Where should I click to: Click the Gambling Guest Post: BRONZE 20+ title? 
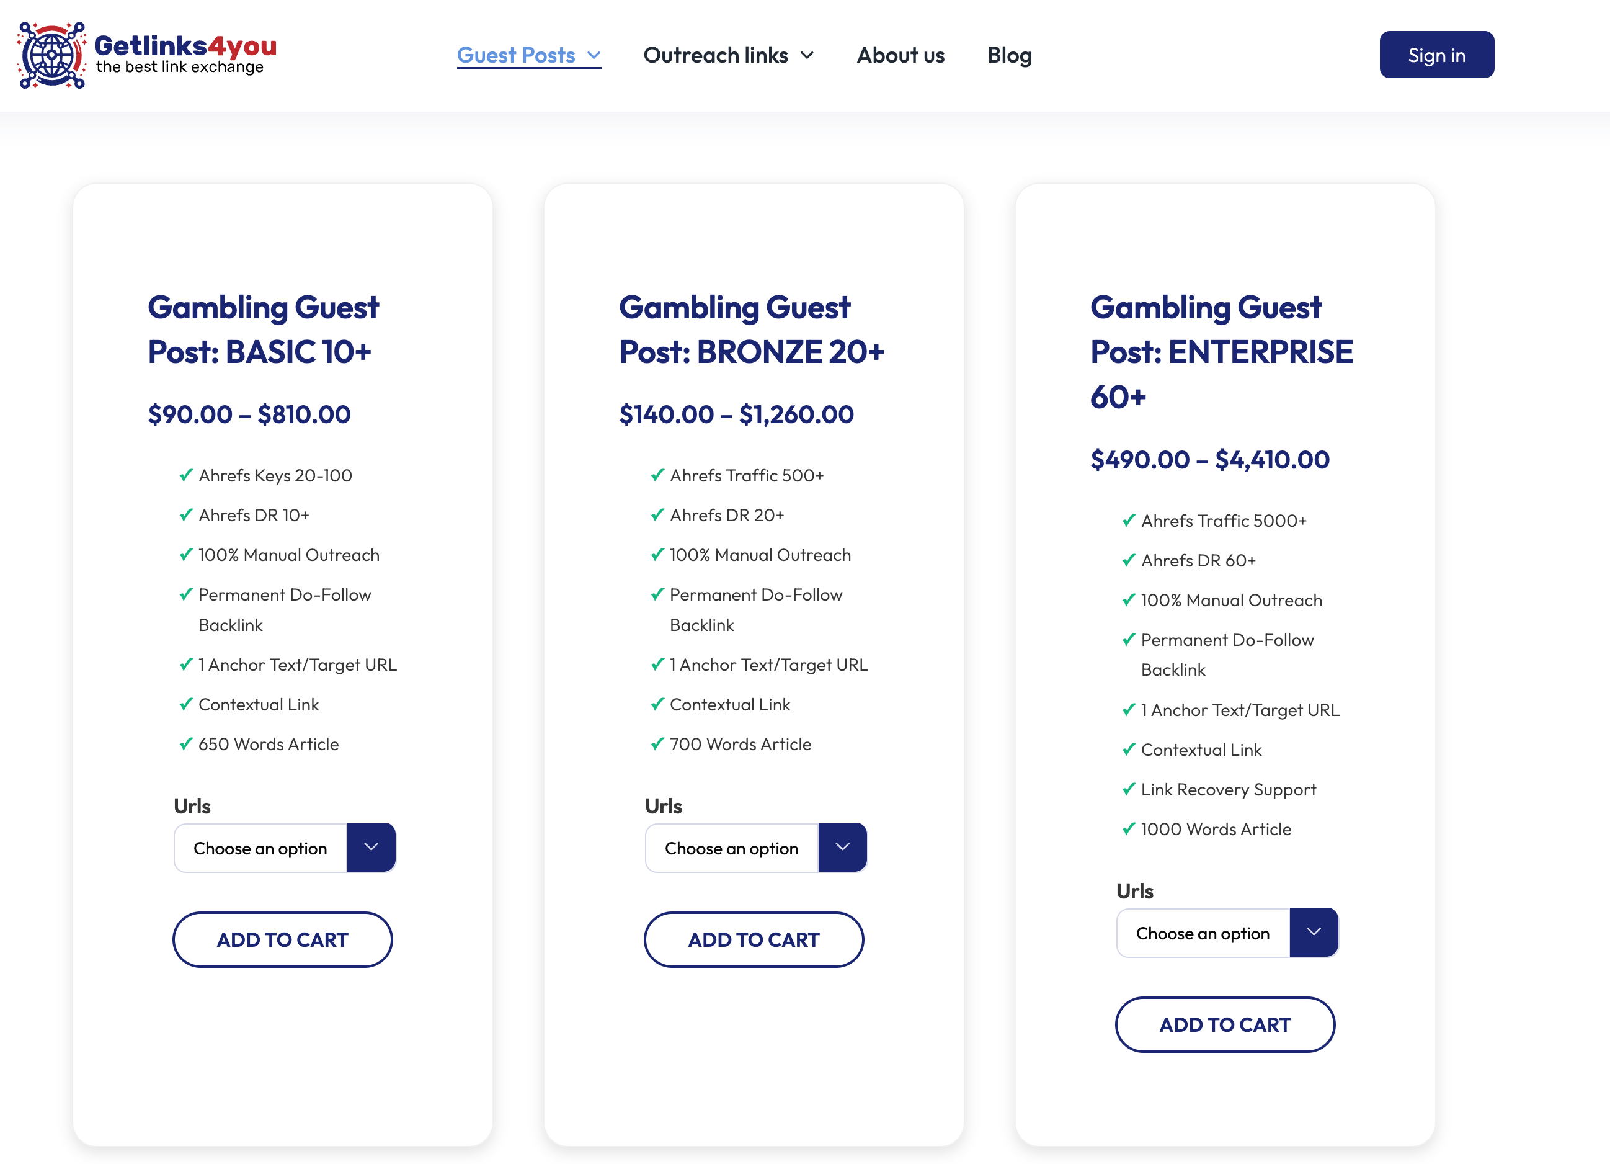[751, 329]
